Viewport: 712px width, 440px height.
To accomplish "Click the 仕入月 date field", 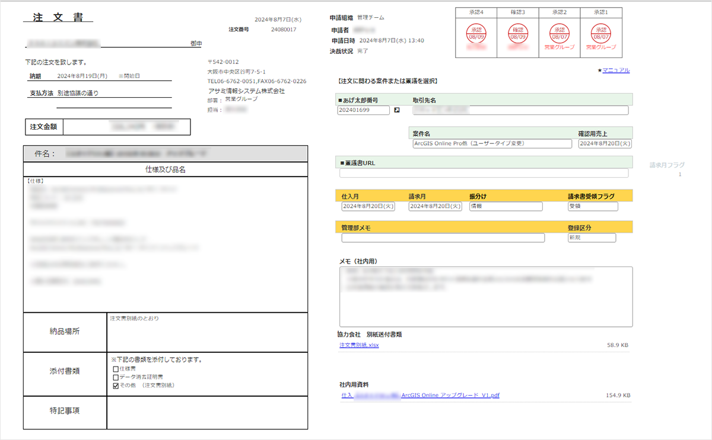I will [x=368, y=207].
